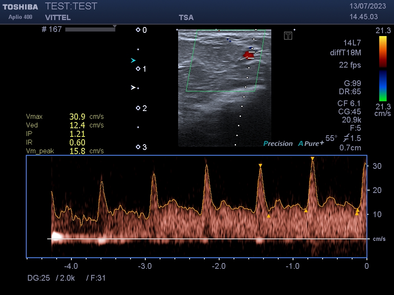This screenshot has width=394, height=295.
Task: Select the Doppler sample gate in the vessel
Action: [251, 54]
